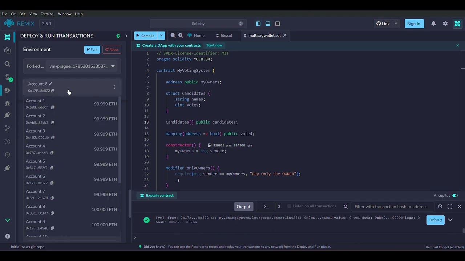Viewport: 465px width, 261px height.
Task: Dismiss the Create a DApp banner
Action: (457, 45)
